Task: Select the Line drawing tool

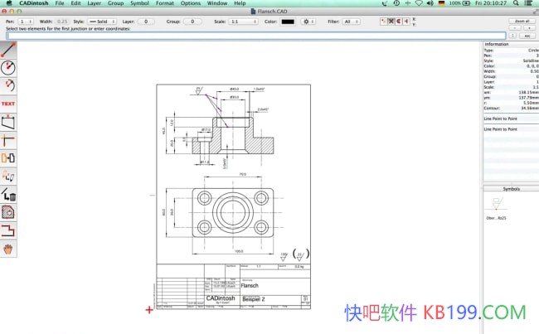Action: tap(9, 50)
